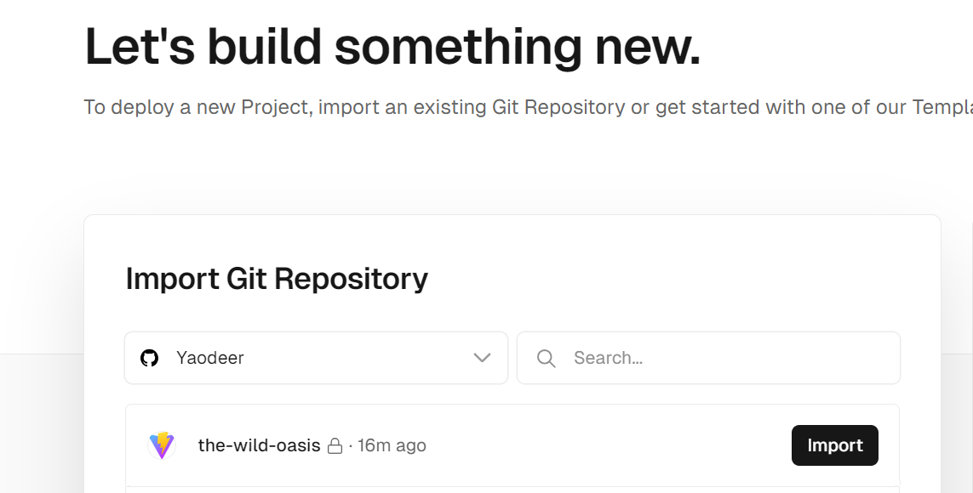This screenshot has height=493, width=973.
Task: Import the-wild-oasis repository
Action: coord(834,445)
